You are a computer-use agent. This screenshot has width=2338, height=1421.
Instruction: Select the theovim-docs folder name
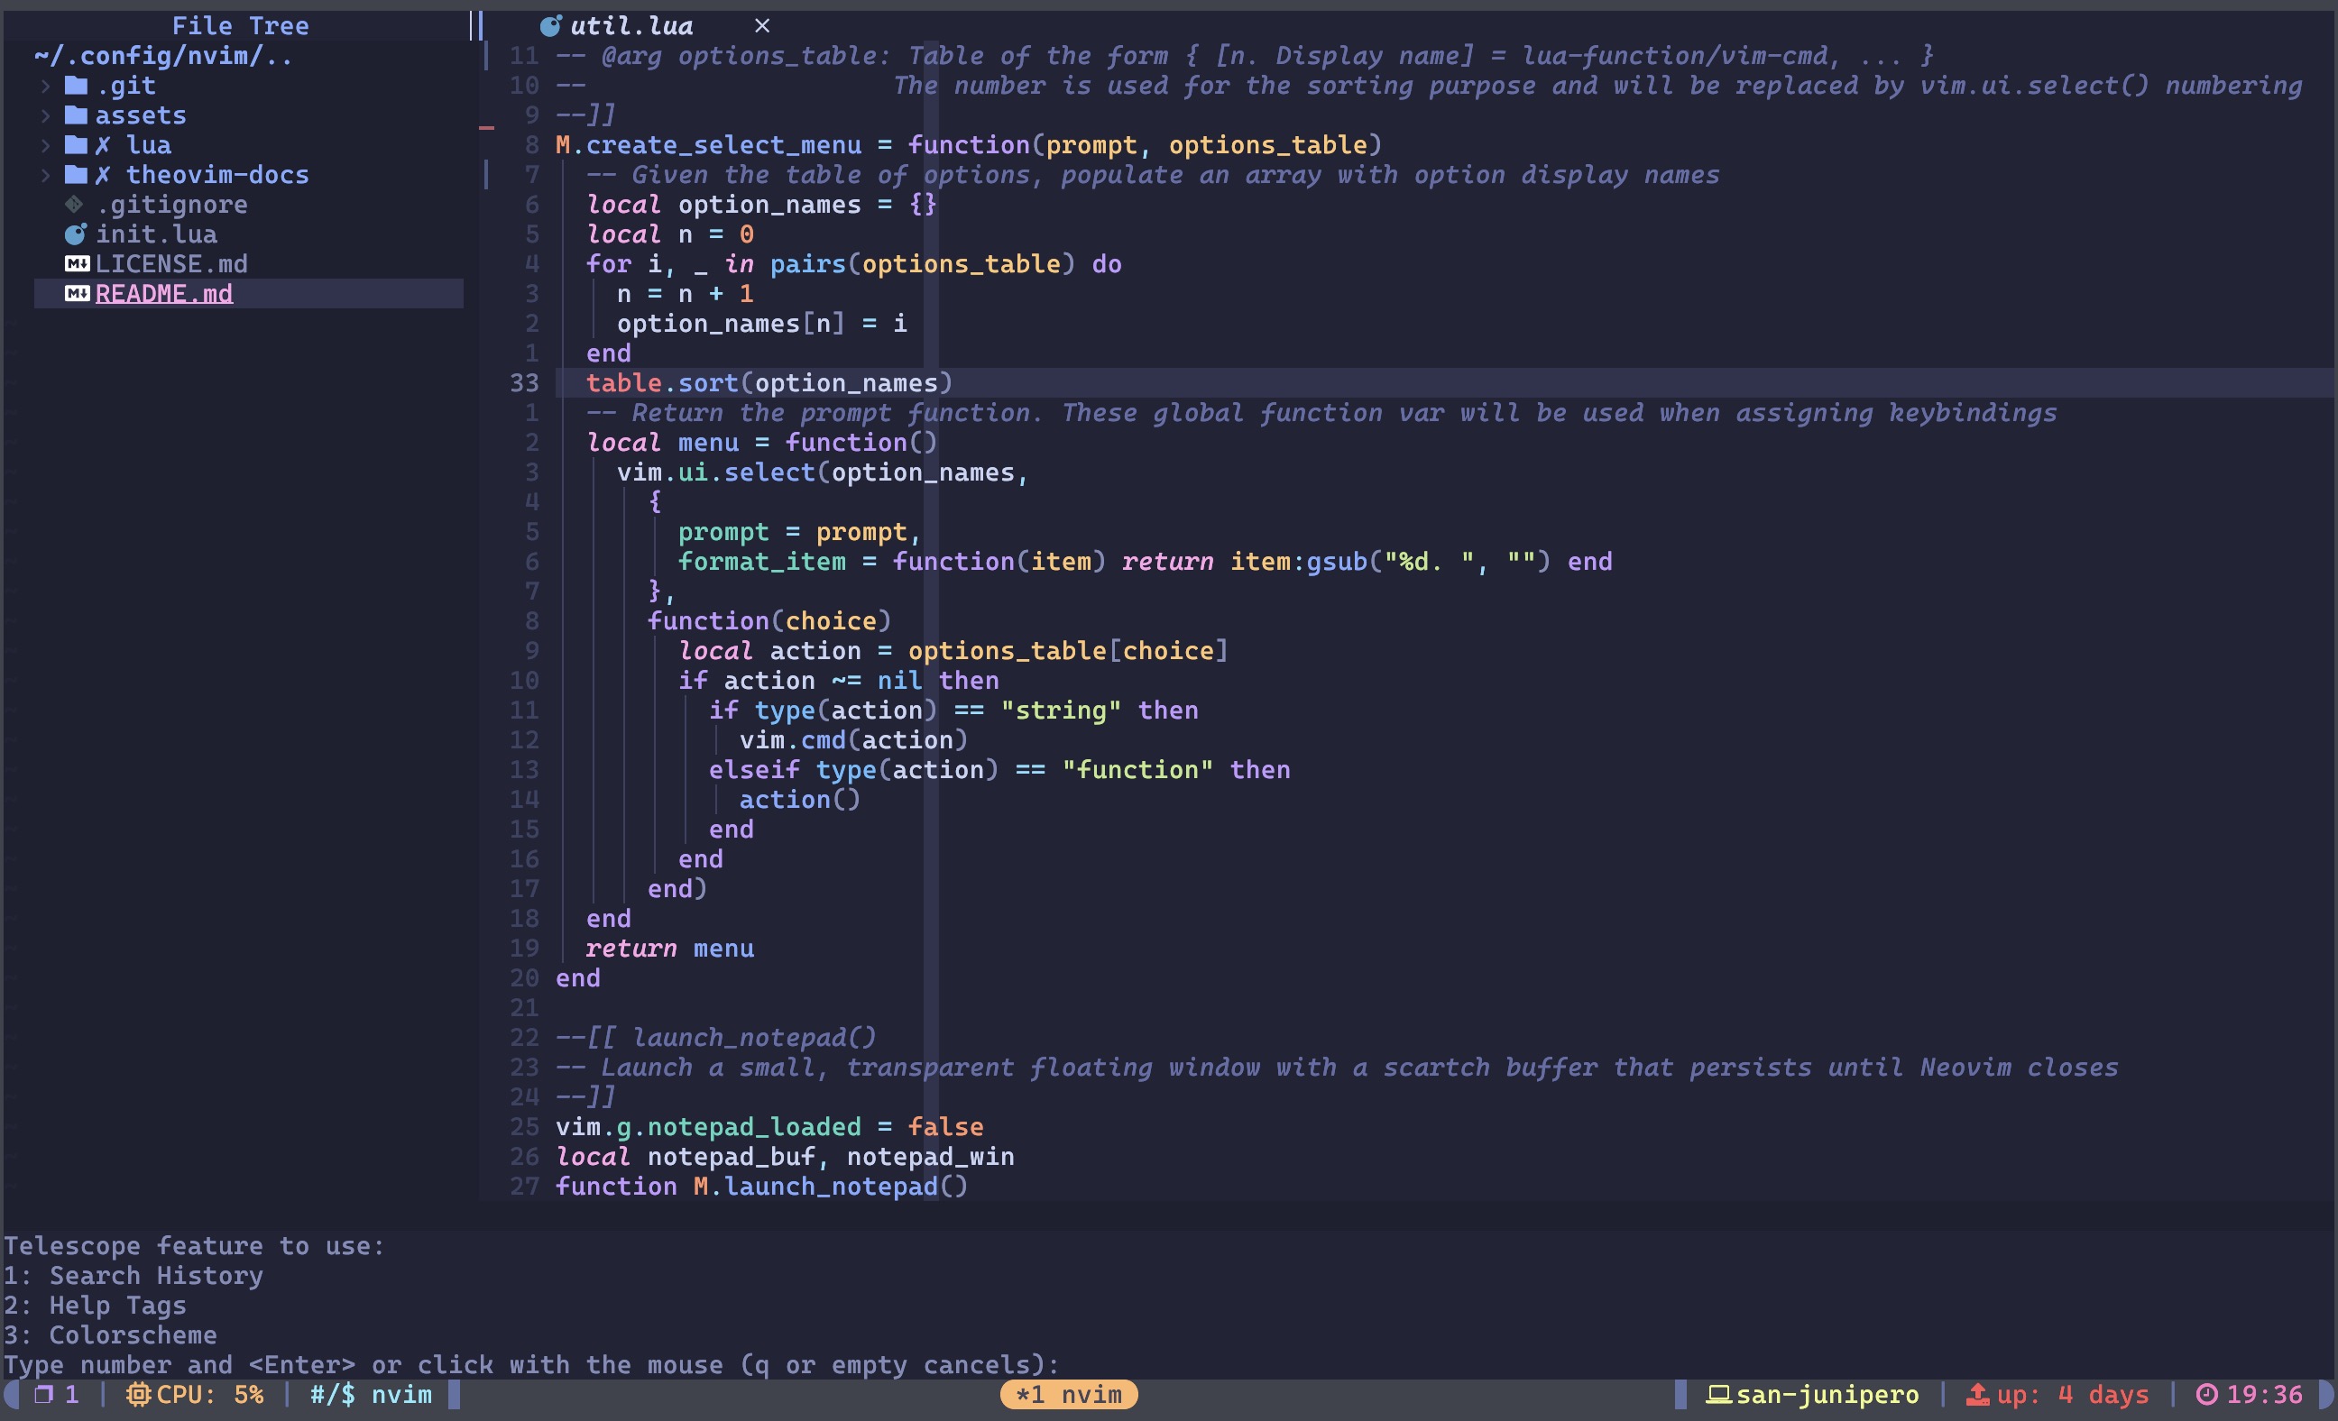pyautogui.click(x=217, y=176)
